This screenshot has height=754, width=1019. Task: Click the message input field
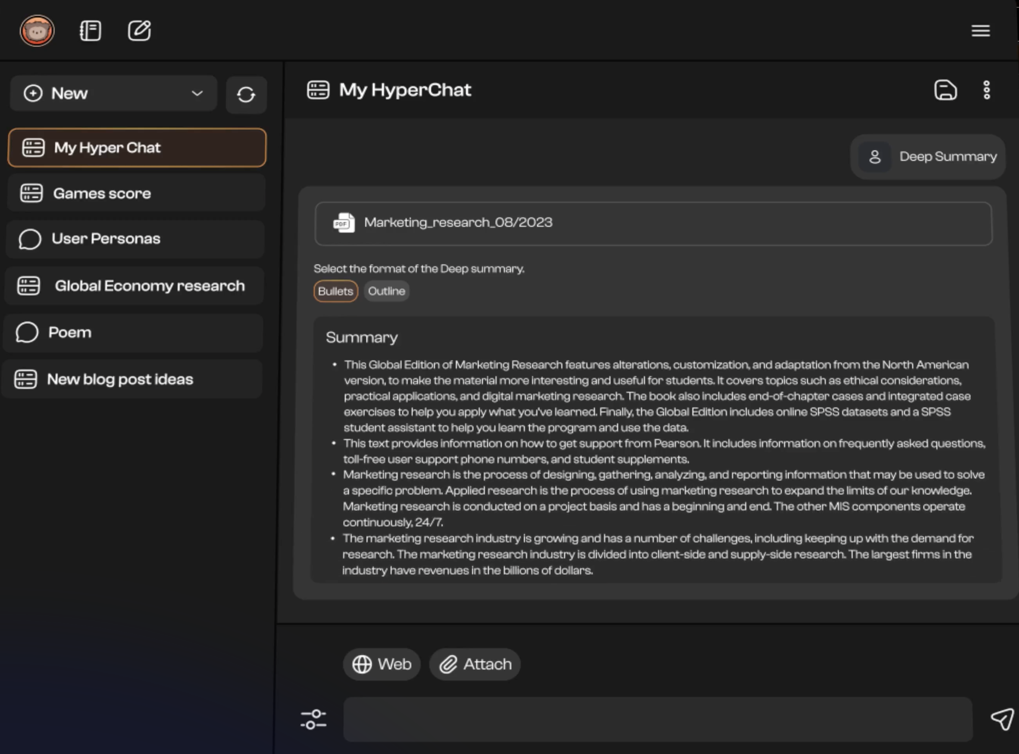(x=657, y=719)
